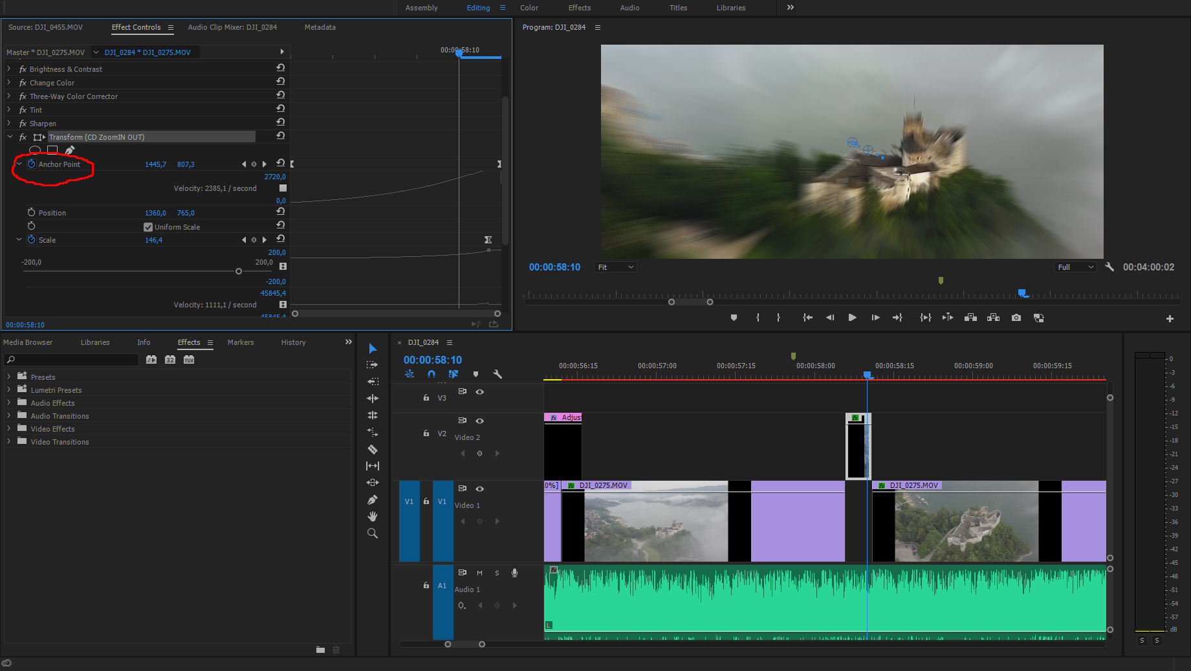Toggle Position animation stopwatch
1191x671 pixels.
tap(31, 212)
